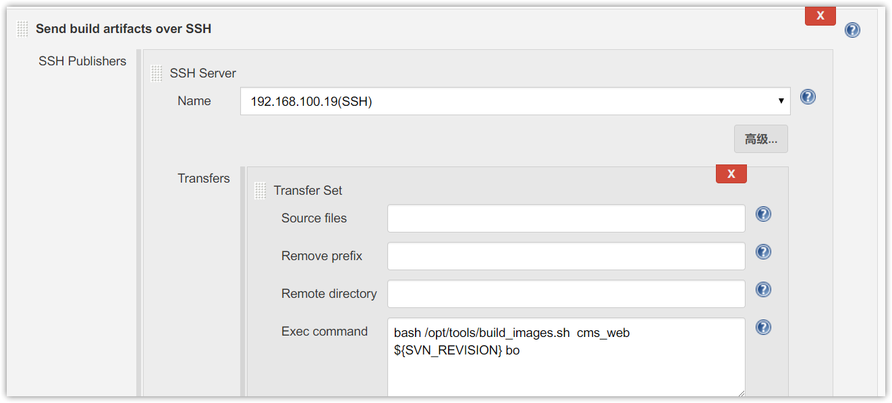892x403 pixels.
Task: Click the SSH Publishers label
Action: [x=82, y=61]
